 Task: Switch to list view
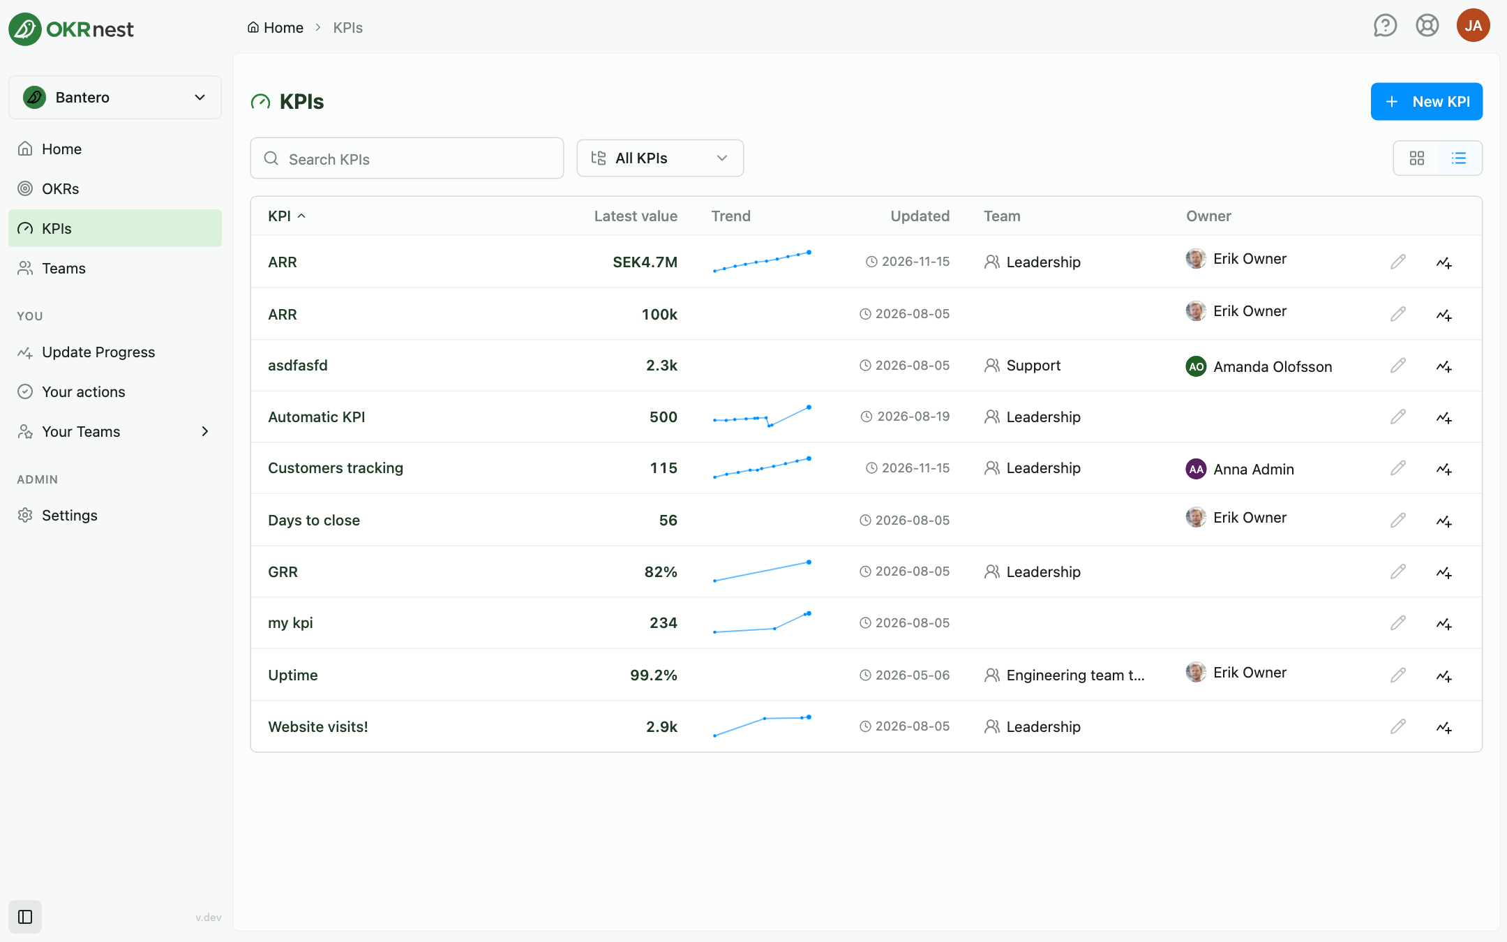coord(1459,158)
